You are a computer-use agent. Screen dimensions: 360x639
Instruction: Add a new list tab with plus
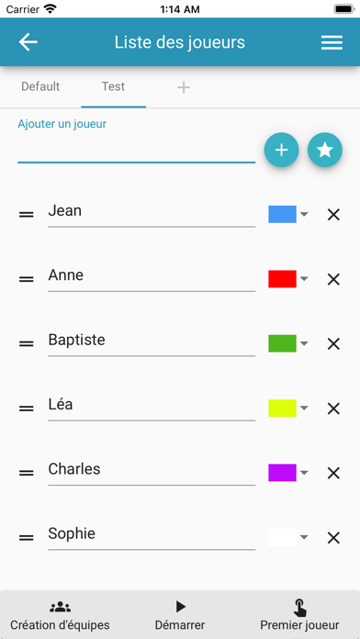pyautogui.click(x=184, y=87)
